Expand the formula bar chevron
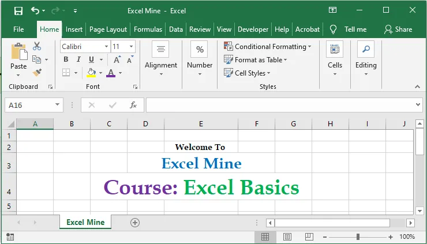The height and width of the screenshot is (244, 427). [418, 104]
